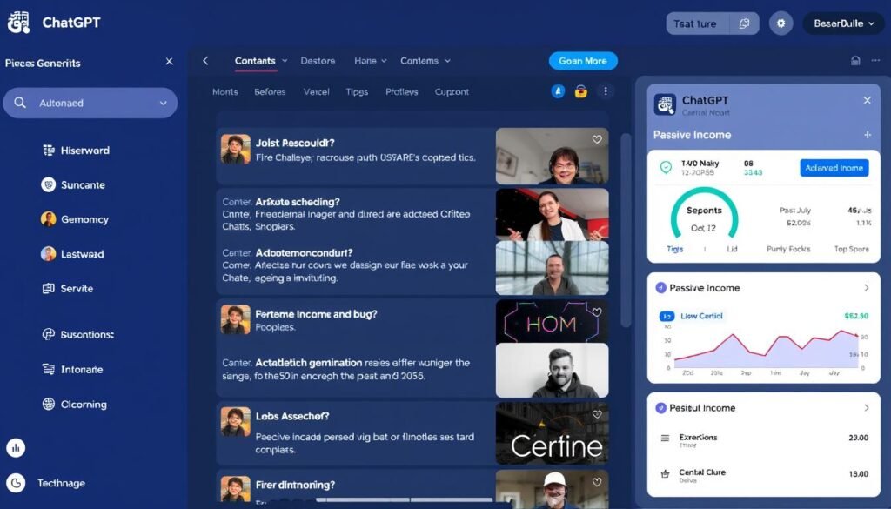Select the Destors menu item
This screenshot has width=891, height=509.
coord(318,61)
